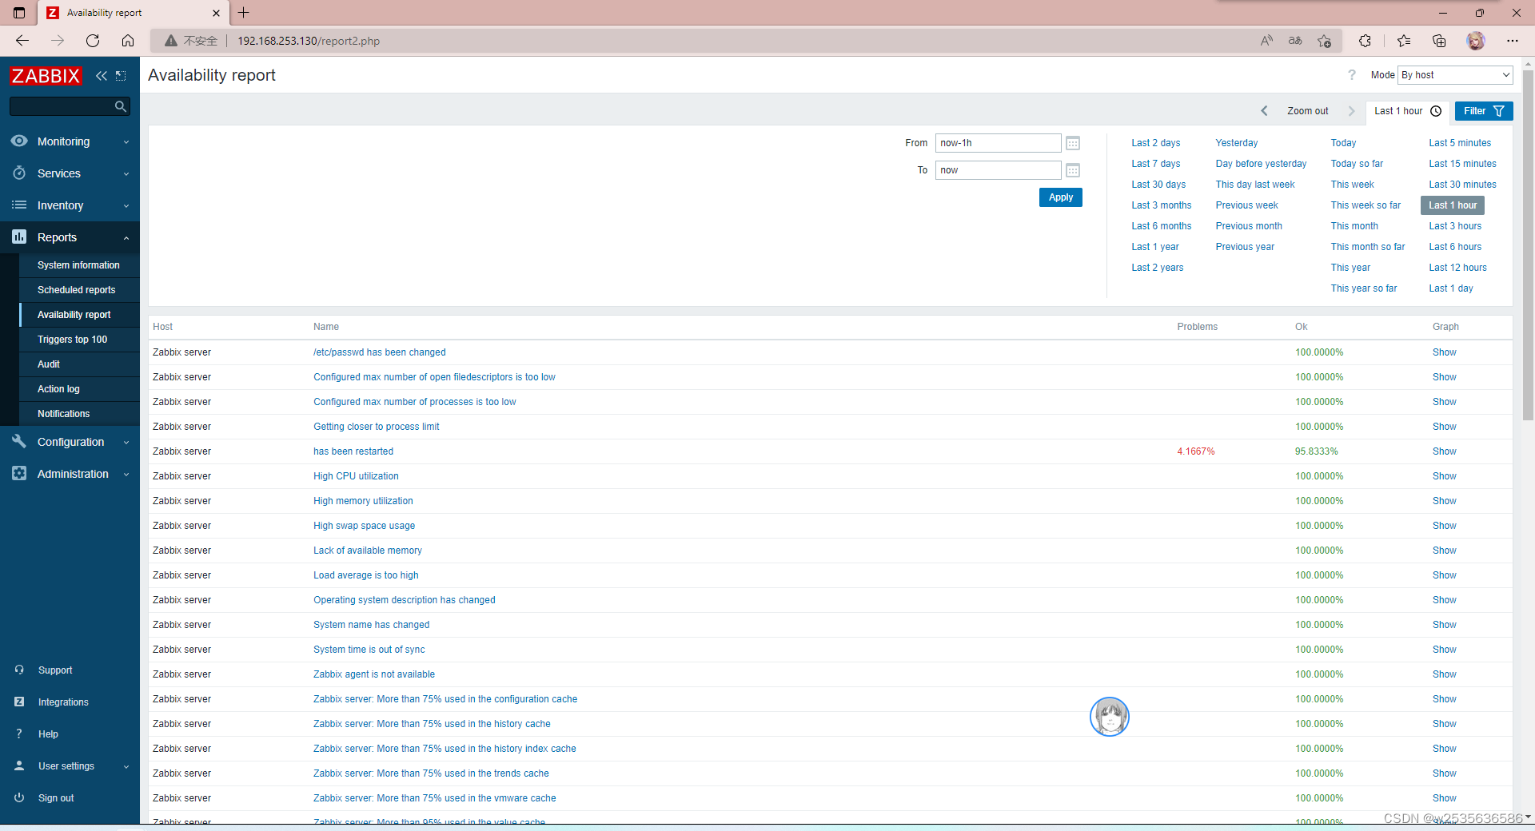This screenshot has width=1535, height=831.
Task: Click the sidebar search magnifier icon
Action: [x=121, y=106]
